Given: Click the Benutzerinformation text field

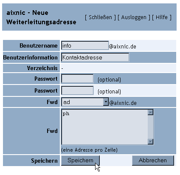Looking at the screenshot, I should 95,57.
